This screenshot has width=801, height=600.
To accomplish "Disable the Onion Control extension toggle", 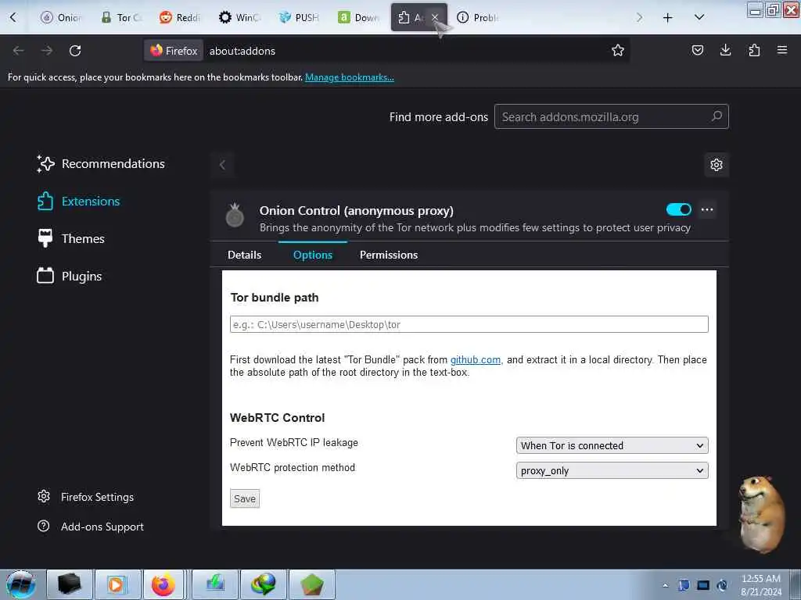I will pos(678,209).
